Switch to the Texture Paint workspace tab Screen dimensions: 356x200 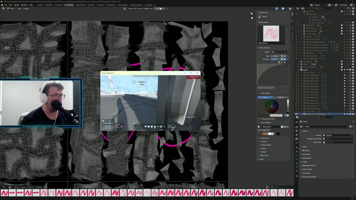point(80,5)
